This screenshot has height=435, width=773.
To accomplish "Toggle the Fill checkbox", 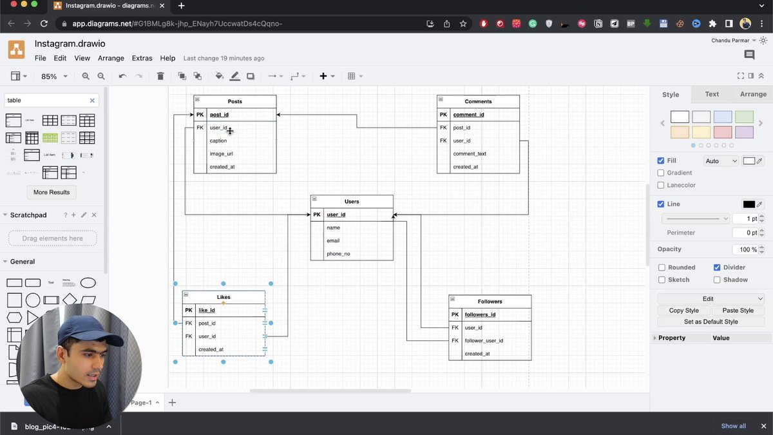I will pos(661,160).
